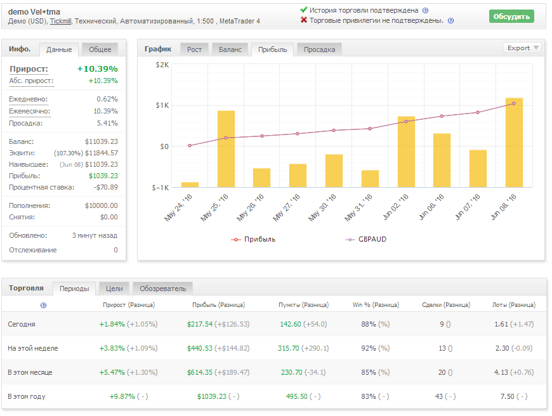
Task: Select the Общее info tab
Action: [100, 49]
